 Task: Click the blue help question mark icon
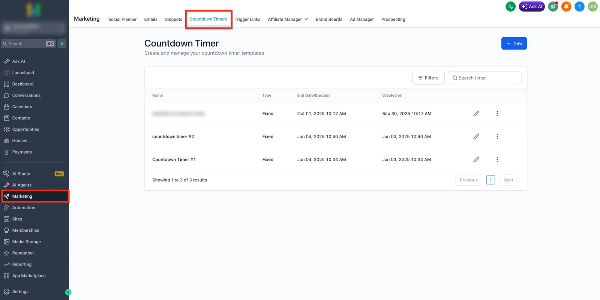pos(579,6)
